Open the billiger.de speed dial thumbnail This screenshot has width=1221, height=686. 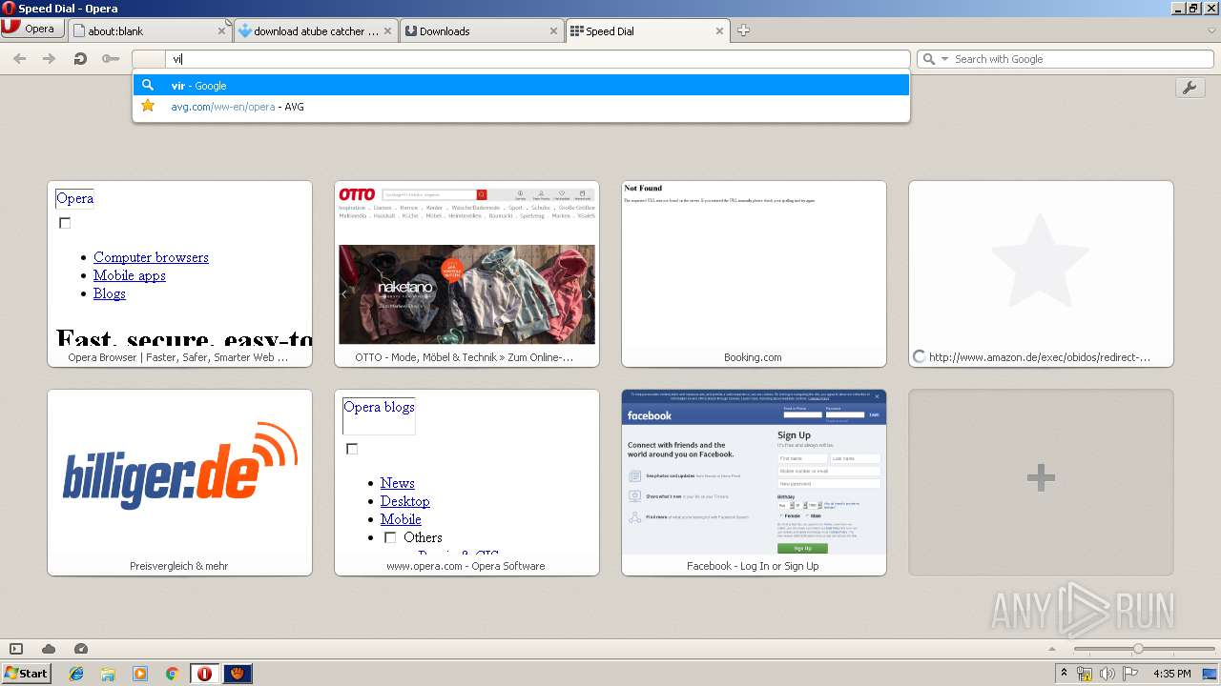[x=179, y=482]
